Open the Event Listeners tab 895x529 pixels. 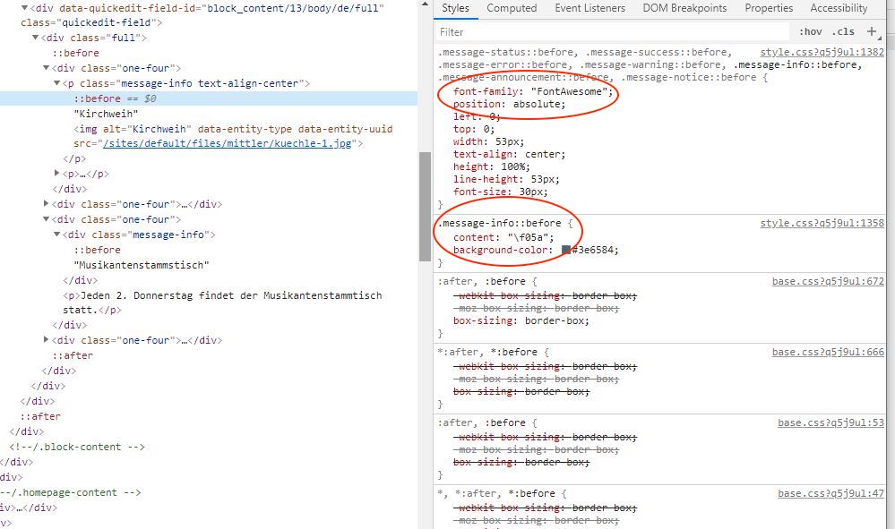tap(591, 8)
